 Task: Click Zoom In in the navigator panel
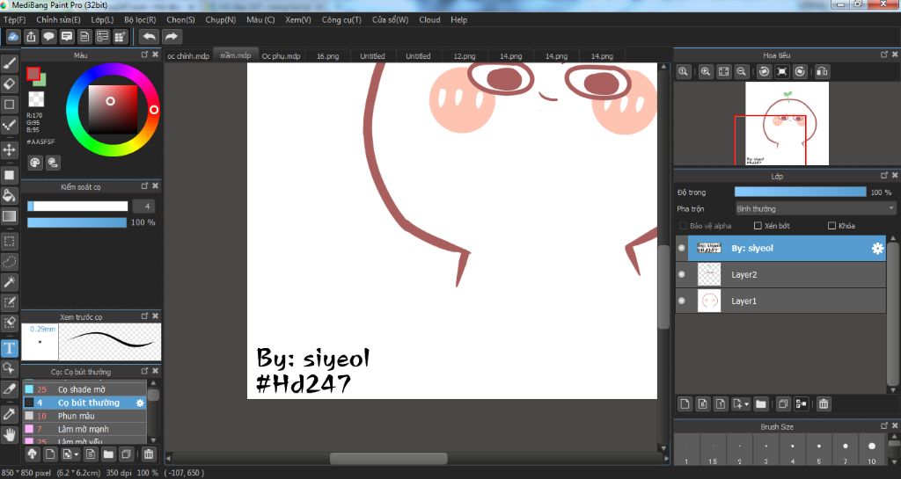pos(706,72)
